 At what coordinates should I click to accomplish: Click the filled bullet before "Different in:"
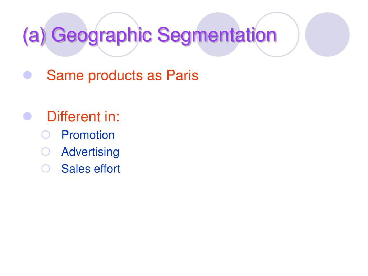[28, 116]
